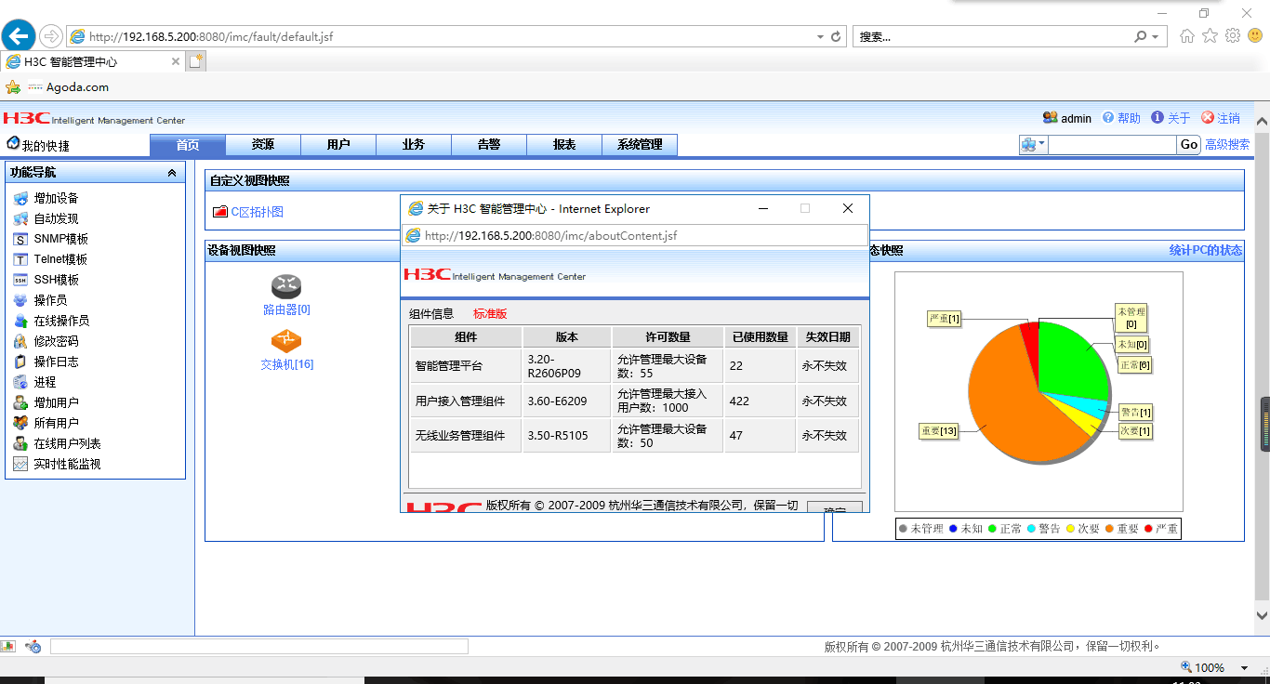The image size is (1270, 684).
Task: Click the page scrollbar down arrow
Action: (x=1262, y=615)
